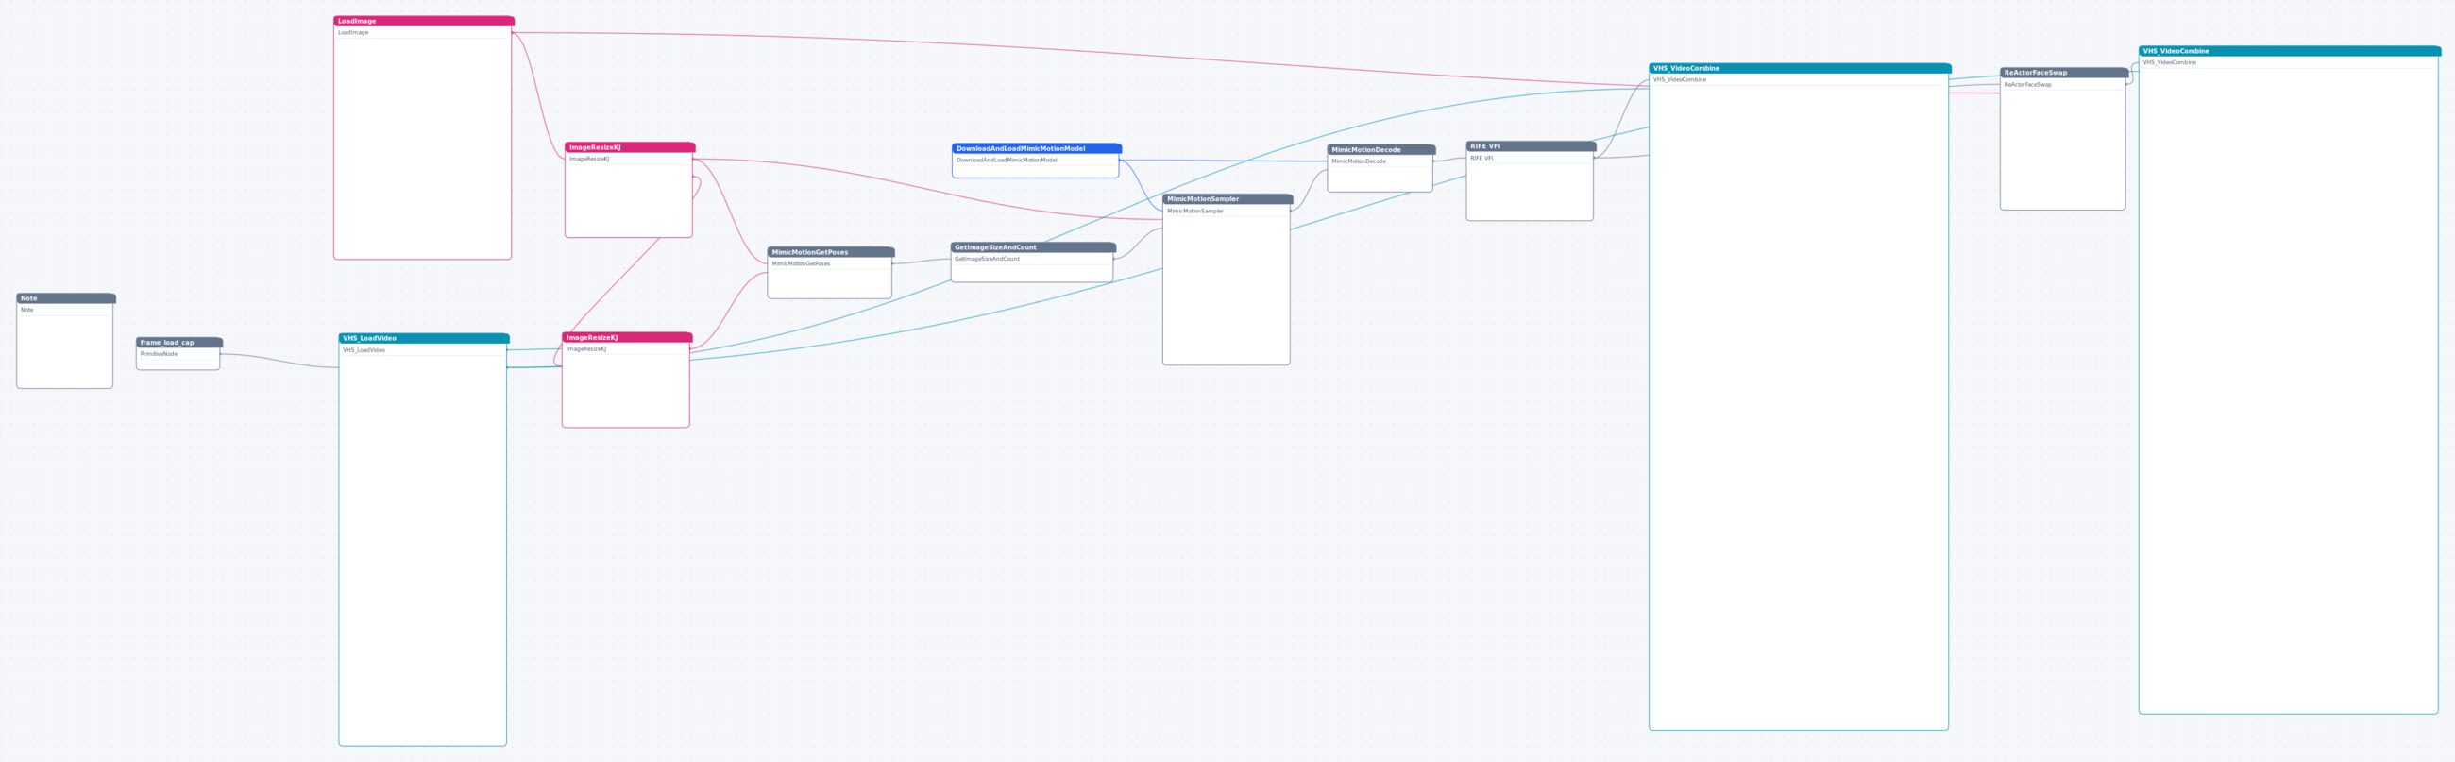Screen dimensions: 2455x762
Task: Click the blue DownloadAndLoadMimicMotionModel node header
Action: [x=1037, y=148]
